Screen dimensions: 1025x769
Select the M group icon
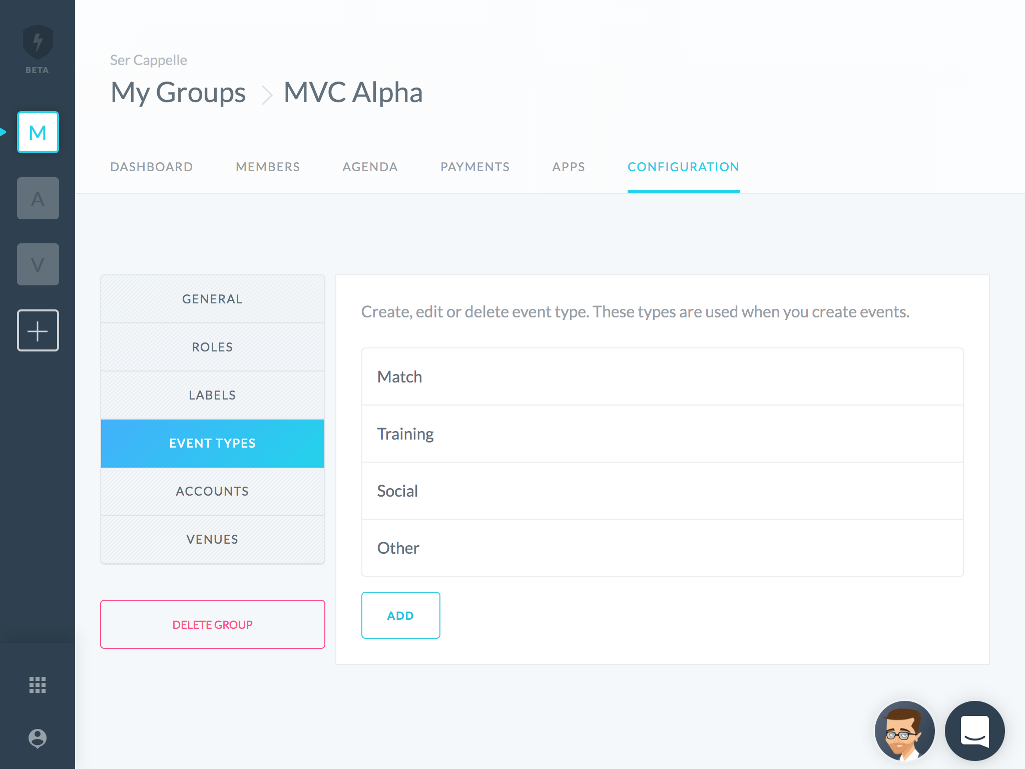point(38,132)
